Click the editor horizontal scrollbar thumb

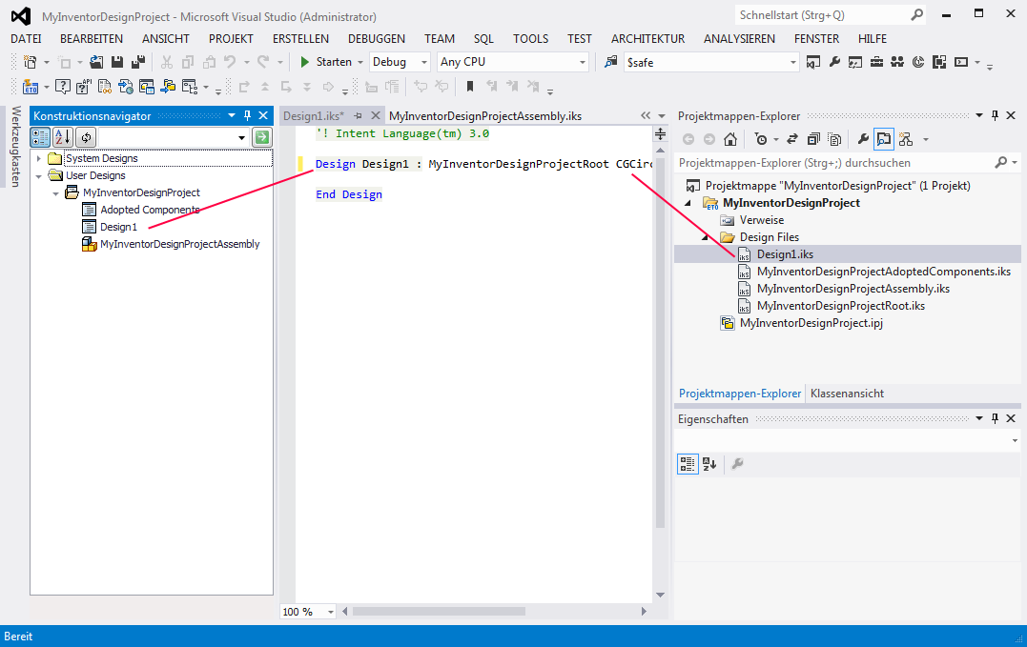coord(439,612)
